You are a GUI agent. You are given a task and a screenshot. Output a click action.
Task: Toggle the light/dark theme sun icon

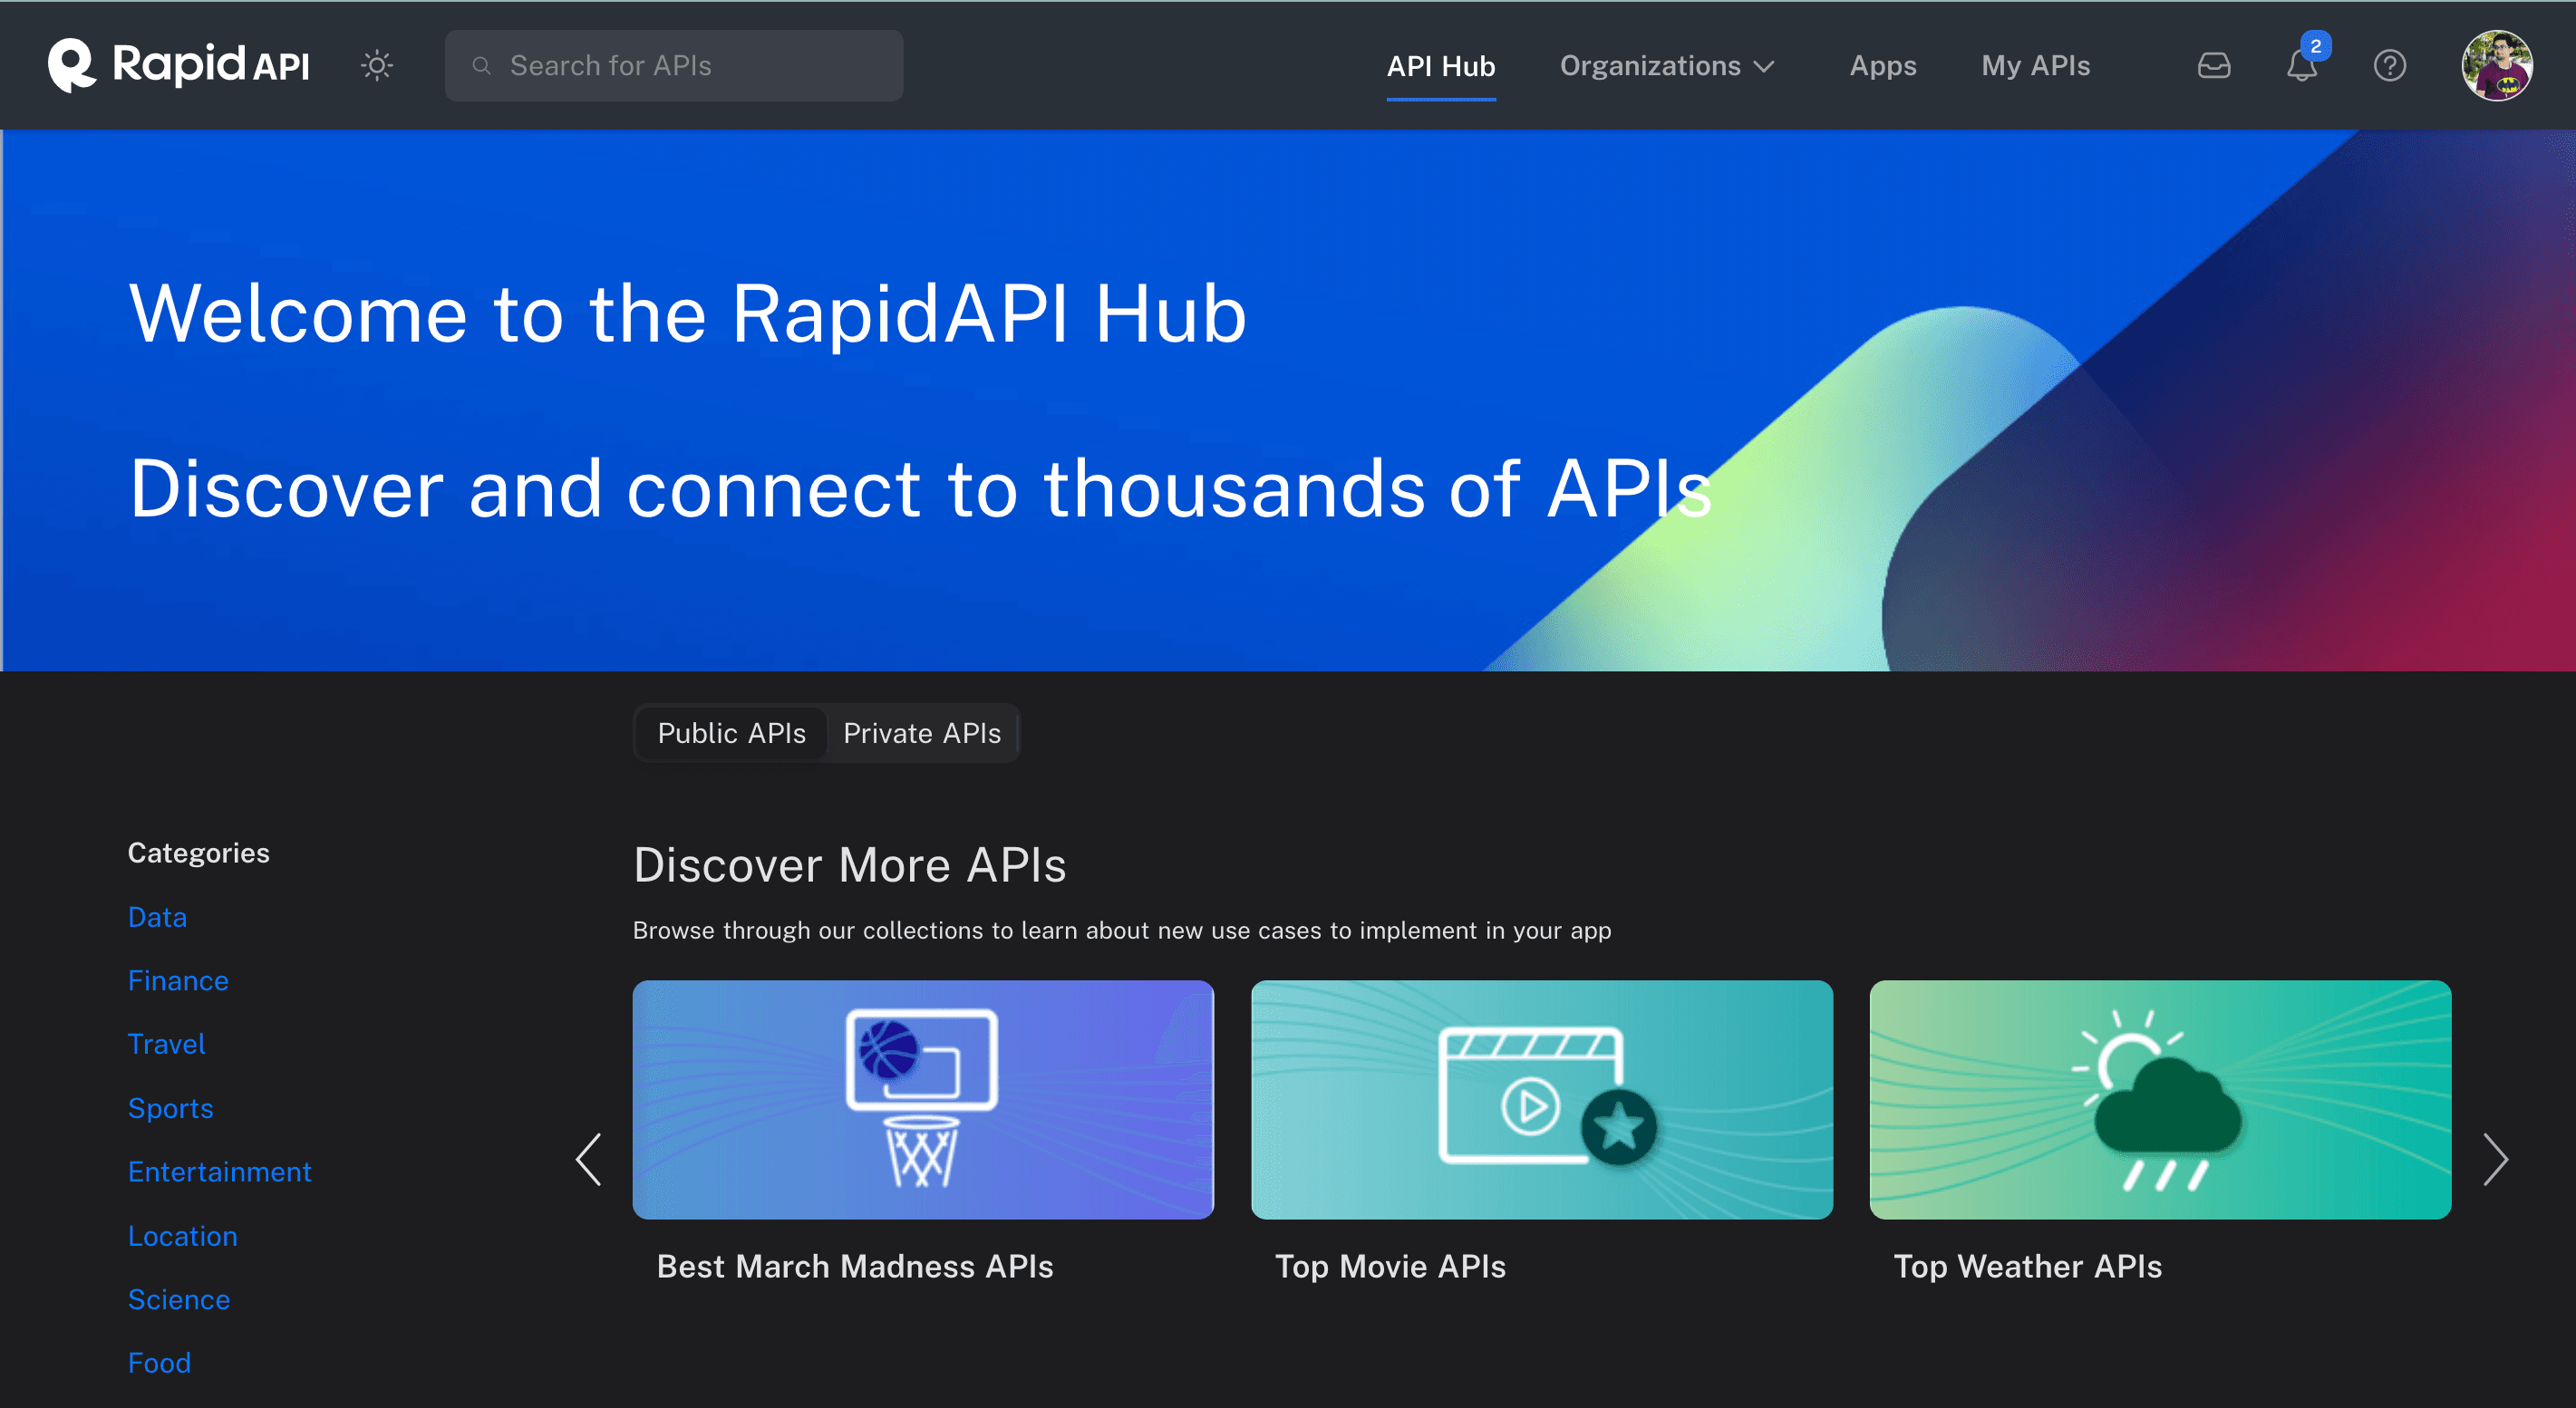(377, 66)
